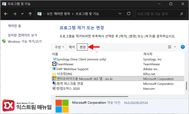This screenshot has height=114, width=189.
Task: Refresh the programs list
Action: (x=129, y=14)
